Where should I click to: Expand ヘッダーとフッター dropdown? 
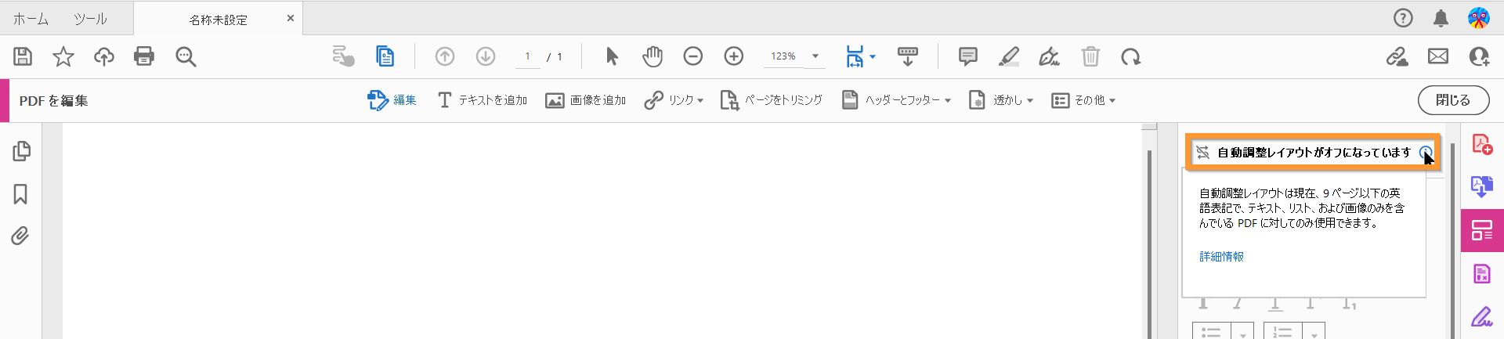pos(947,100)
